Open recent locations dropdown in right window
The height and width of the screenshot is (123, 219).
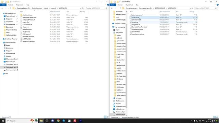click(118, 8)
